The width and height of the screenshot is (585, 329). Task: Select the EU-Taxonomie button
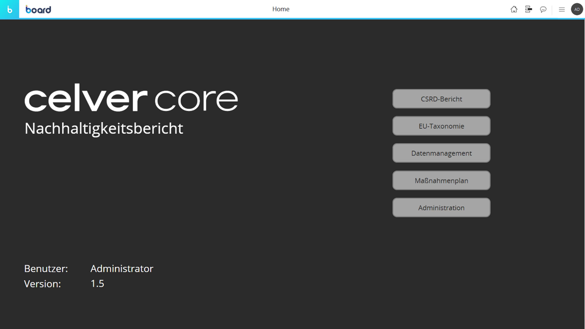[441, 126]
